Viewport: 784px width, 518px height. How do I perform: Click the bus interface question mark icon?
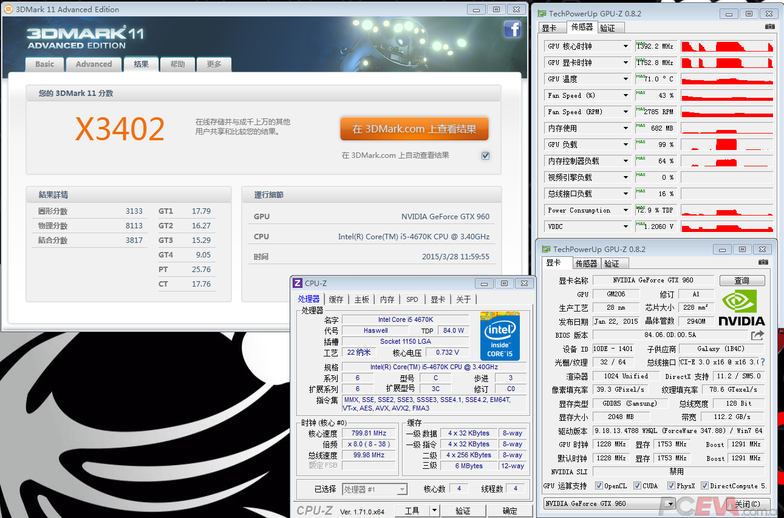pyautogui.click(x=762, y=362)
